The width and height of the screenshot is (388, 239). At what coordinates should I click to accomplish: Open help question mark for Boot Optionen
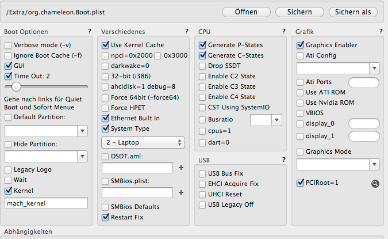click(89, 31)
